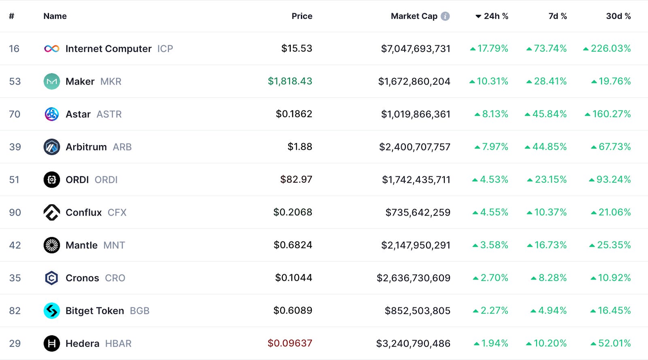Viewport: 648px width, 360px height.
Task: Click Hedera's price $0.09637
Action: [290, 343]
